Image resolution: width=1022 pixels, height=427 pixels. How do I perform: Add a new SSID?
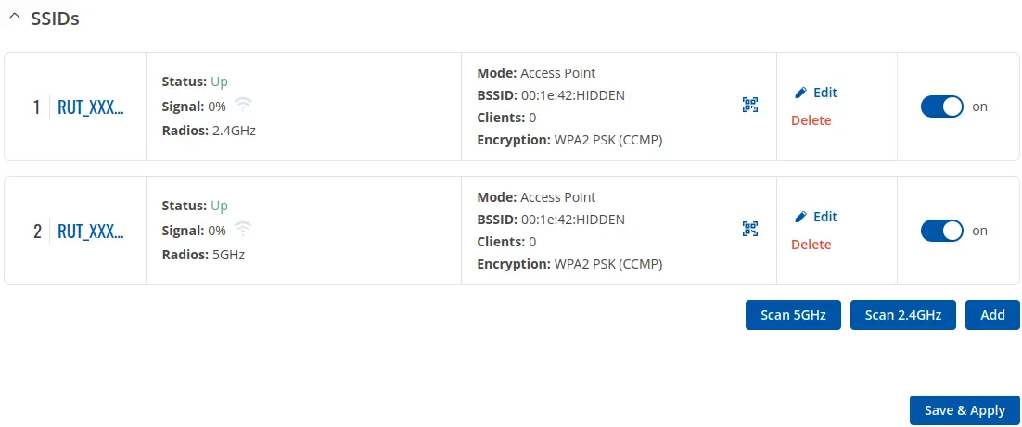coord(992,315)
